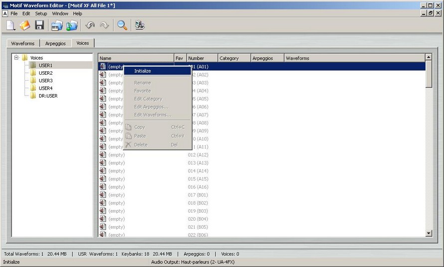Click the New file toolbar icon
This screenshot has width=444, height=267.
point(11,25)
